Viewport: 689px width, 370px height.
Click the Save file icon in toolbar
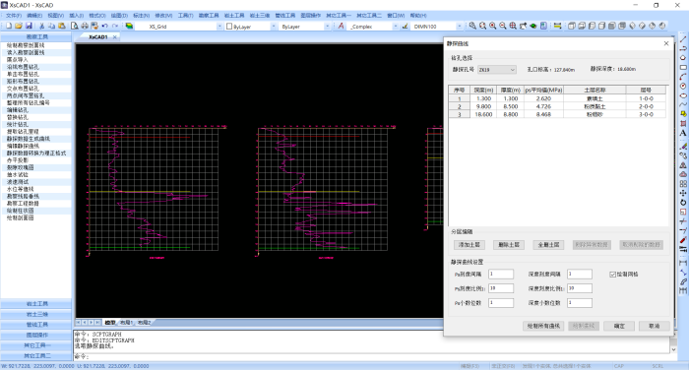tap(29, 27)
